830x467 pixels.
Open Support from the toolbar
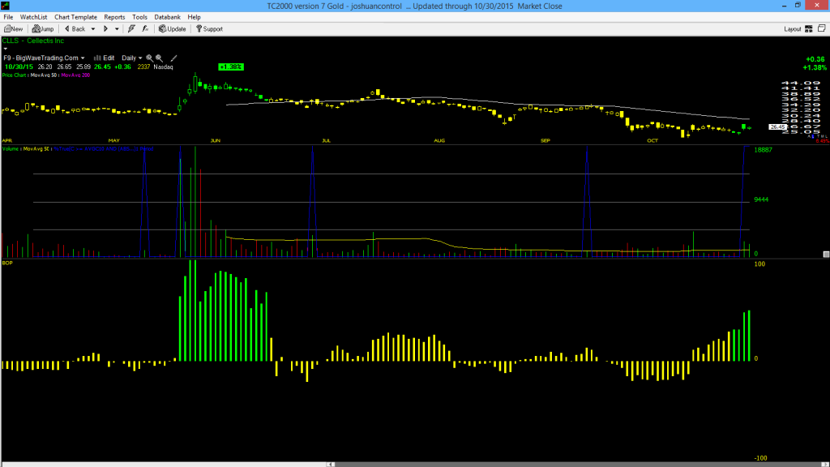tap(210, 29)
